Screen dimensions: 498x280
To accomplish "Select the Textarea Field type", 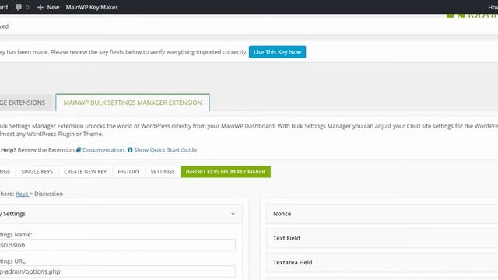I will pyautogui.click(x=382, y=263).
